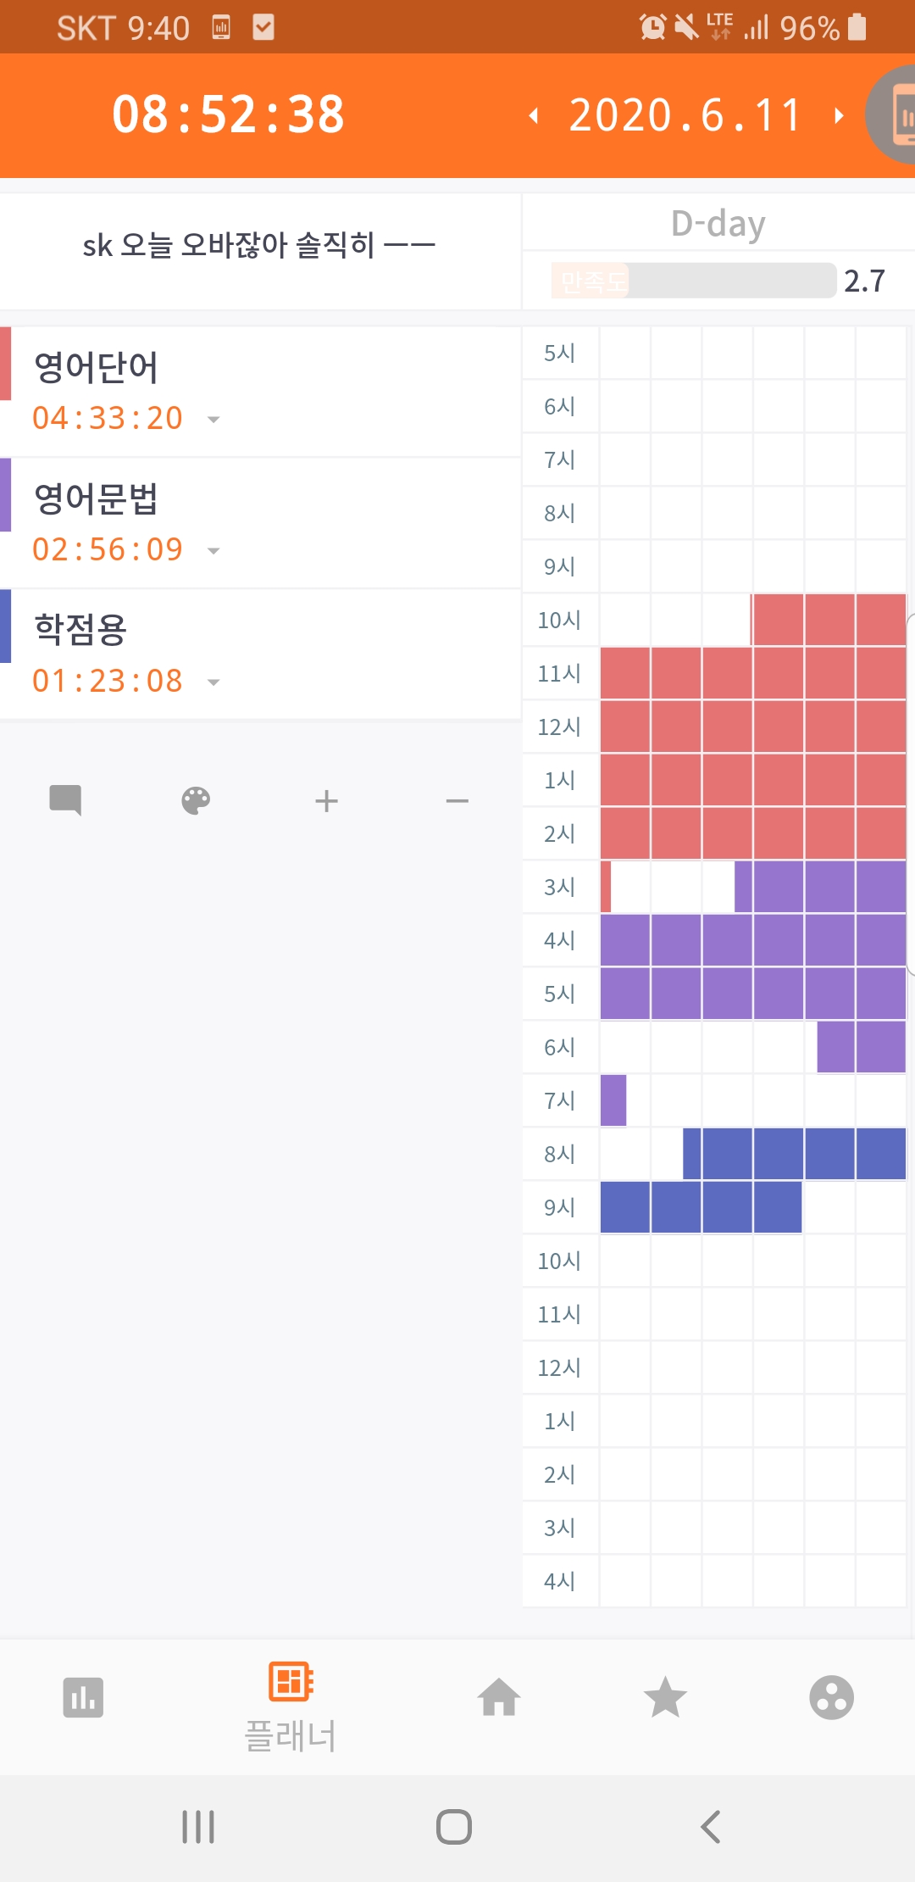The width and height of the screenshot is (915, 1882).
Task: Select the 플래너 tab
Action: [291, 1706]
